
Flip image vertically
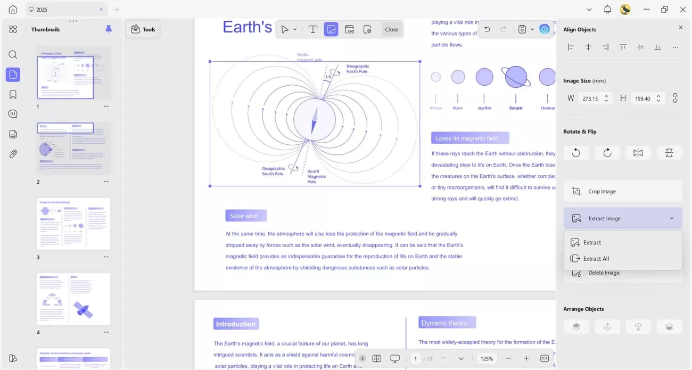tap(669, 153)
